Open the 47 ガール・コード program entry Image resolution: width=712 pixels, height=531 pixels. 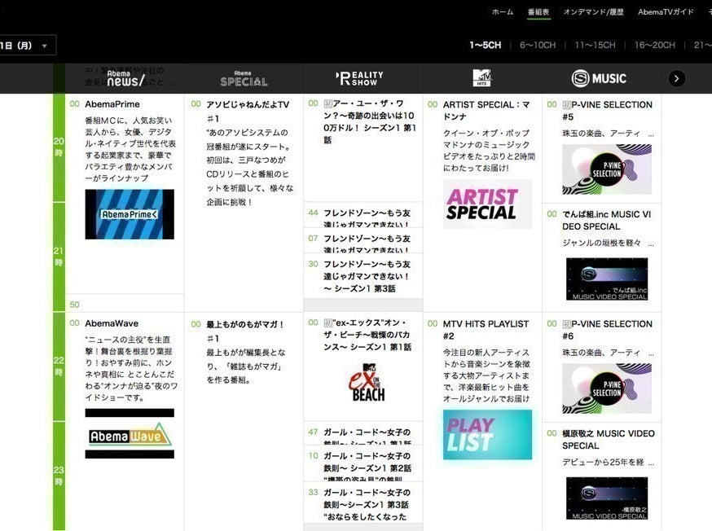[363, 433]
